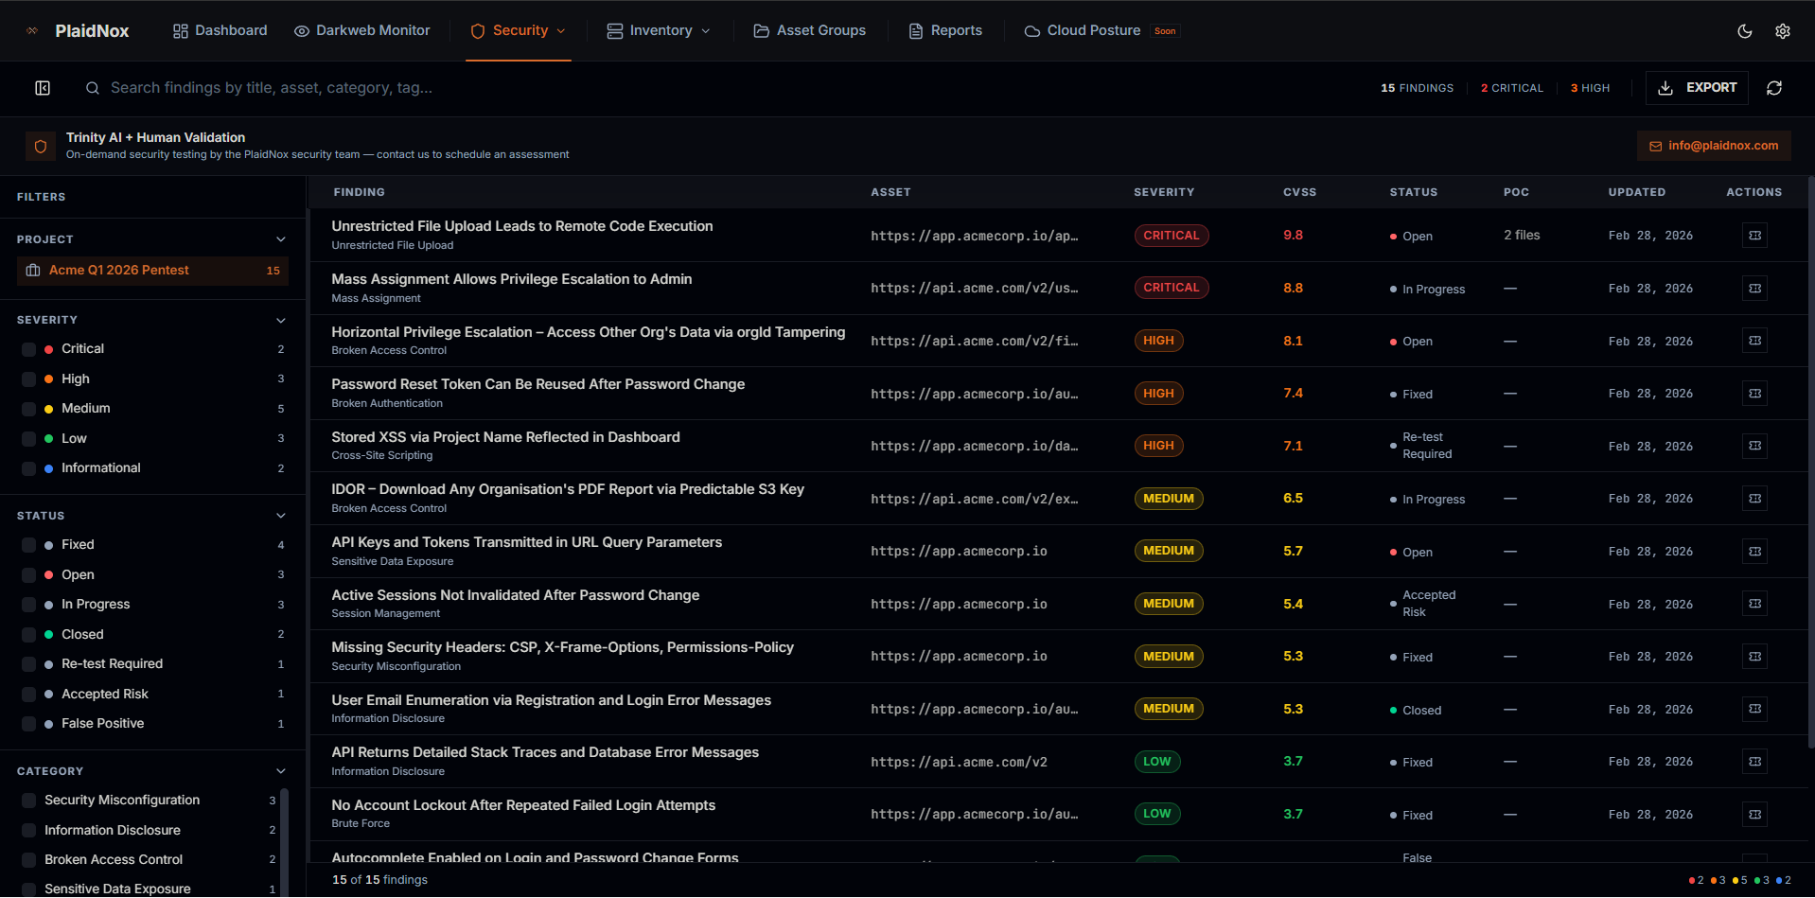This screenshot has height=898, width=1815.
Task: Open action icon for Stored XSS finding
Action: coord(1754,446)
